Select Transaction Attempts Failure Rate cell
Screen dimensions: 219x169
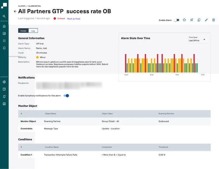(x=61, y=155)
